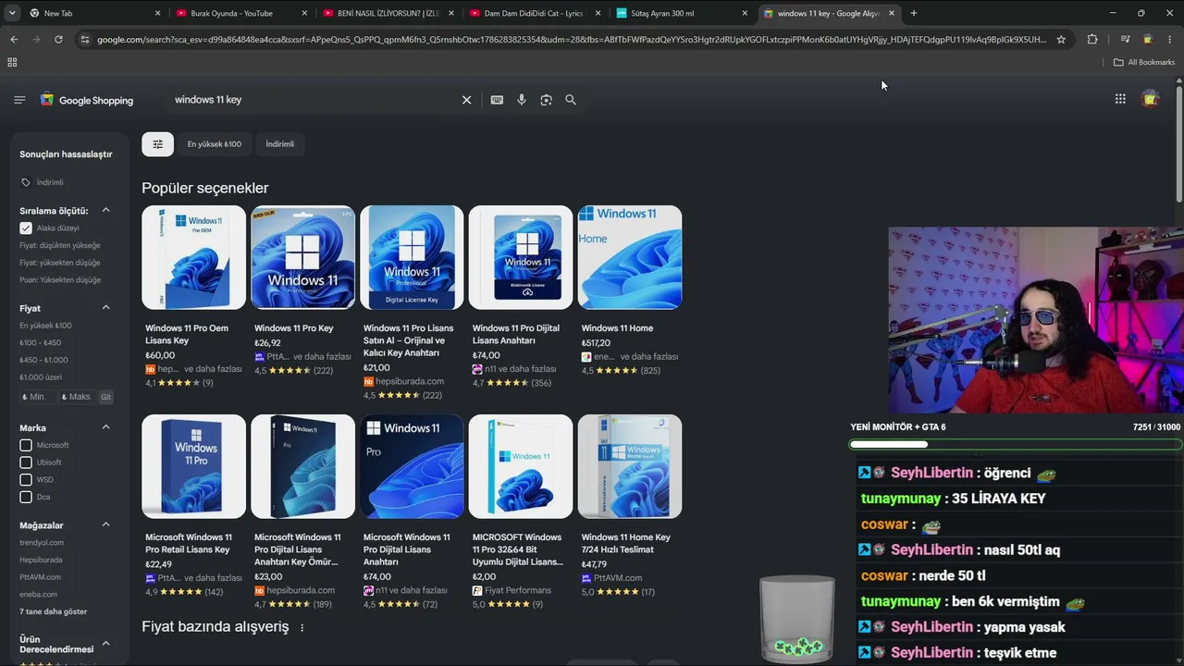Viewport: 1184px width, 666px height.
Task: Click the Git price range button
Action: (105, 397)
